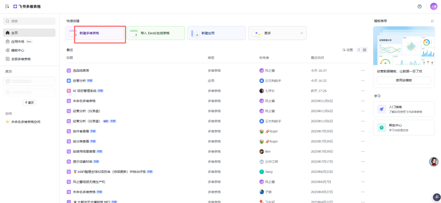Image resolution: width=441 pixels, height=203 pixels.
Task: Open more options for 按作者查看 row
Action: coord(363,131)
